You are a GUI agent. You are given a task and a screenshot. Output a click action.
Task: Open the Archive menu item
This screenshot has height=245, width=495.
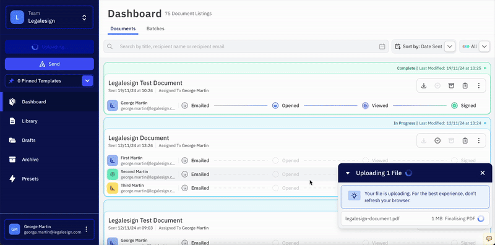point(49,160)
